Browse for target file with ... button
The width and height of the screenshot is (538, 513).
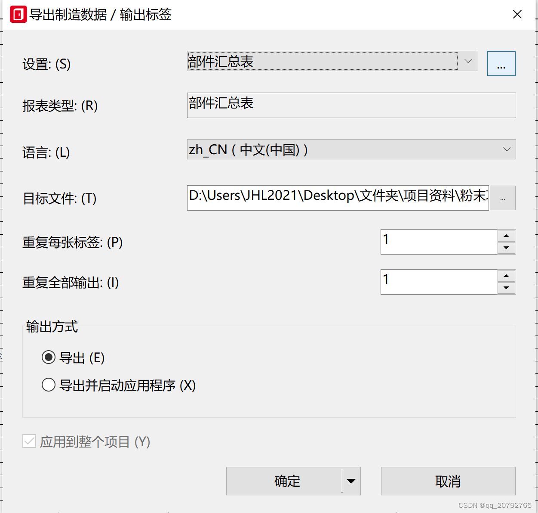click(502, 198)
